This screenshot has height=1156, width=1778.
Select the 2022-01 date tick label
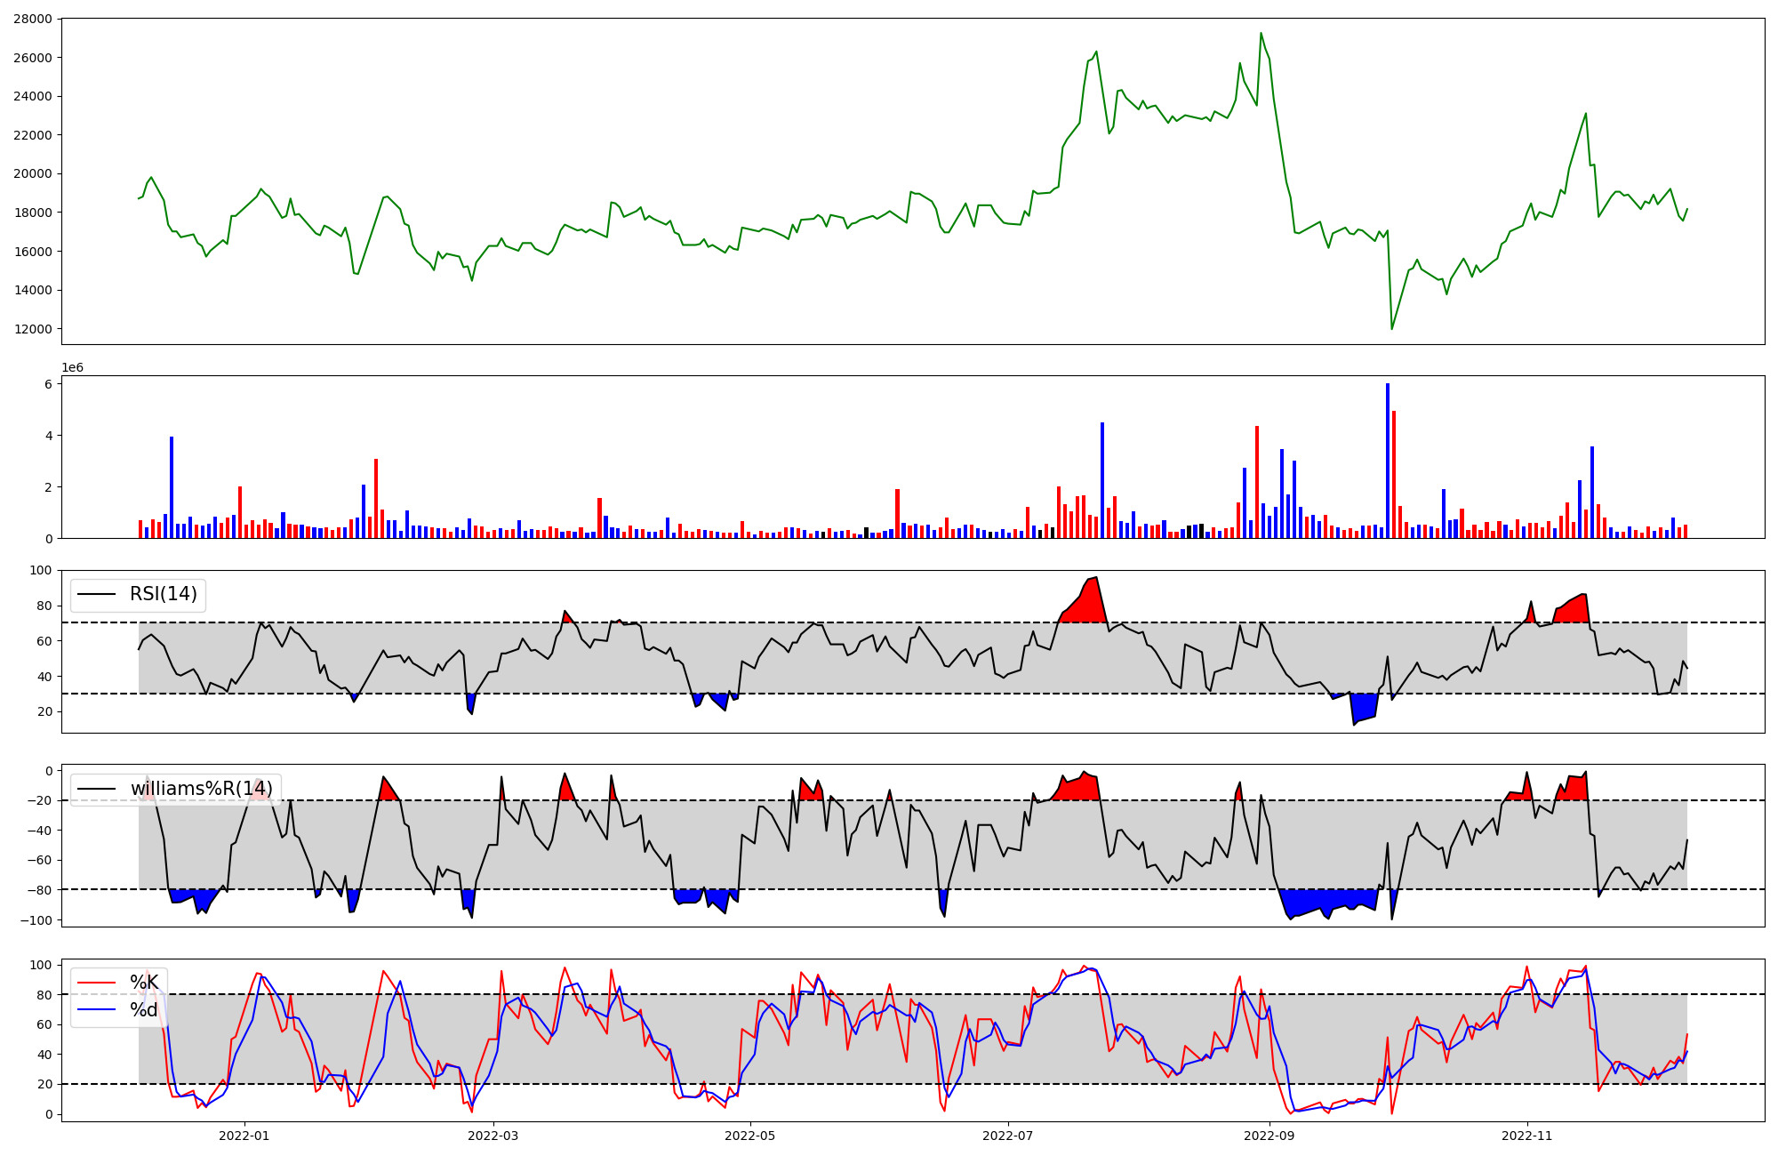click(x=244, y=1136)
